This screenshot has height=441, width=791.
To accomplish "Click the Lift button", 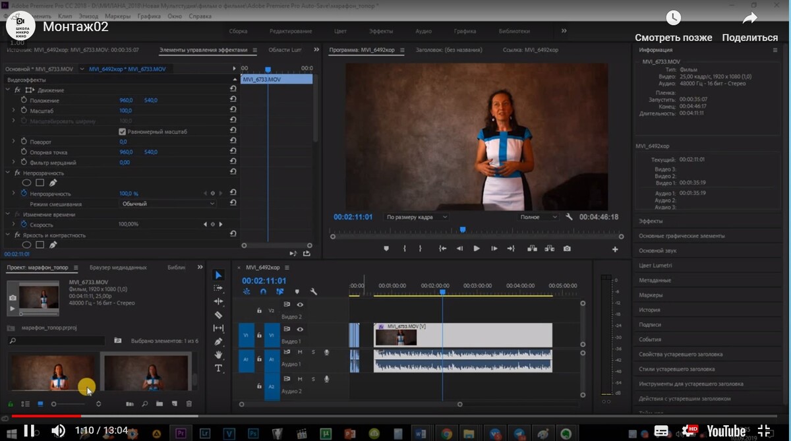I will (x=532, y=249).
